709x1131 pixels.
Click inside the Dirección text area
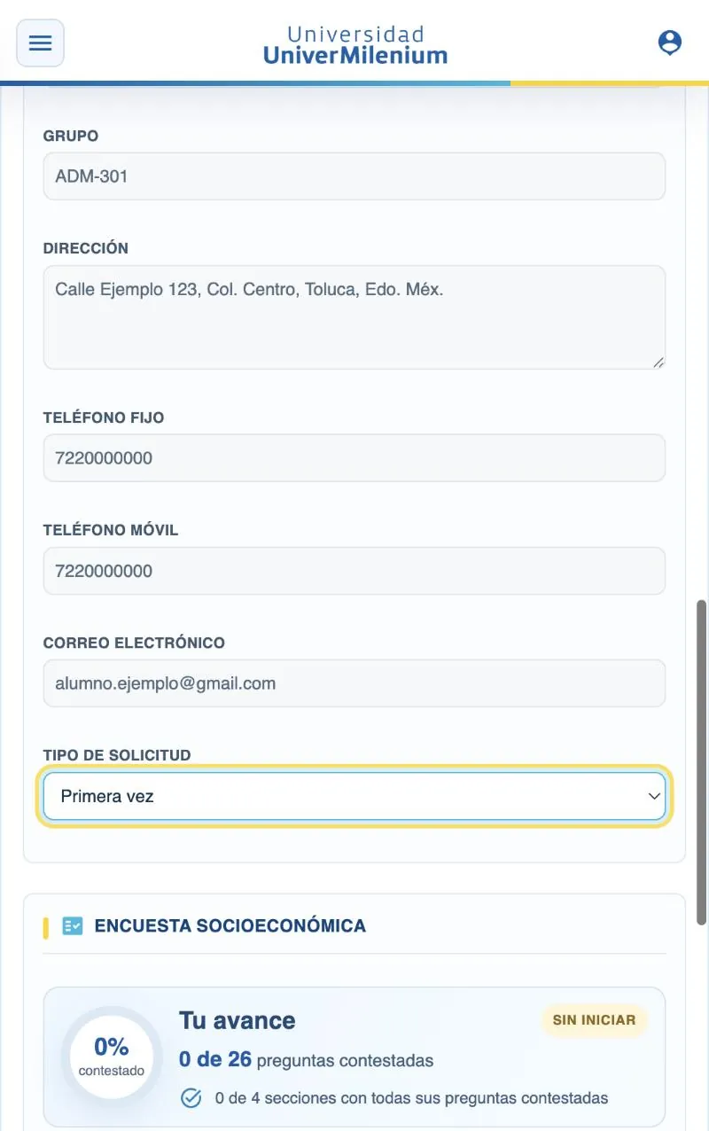(x=354, y=317)
